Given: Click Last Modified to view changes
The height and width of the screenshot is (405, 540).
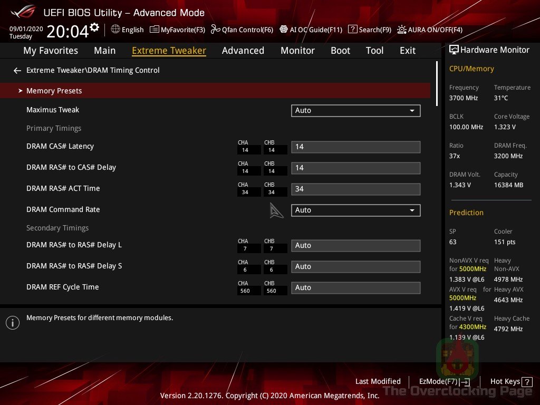Looking at the screenshot, I should pyautogui.click(x=378, y=381).
